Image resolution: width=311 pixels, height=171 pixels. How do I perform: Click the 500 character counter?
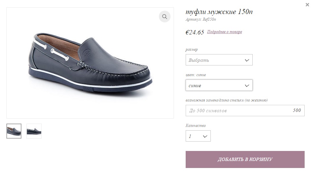[x=297, y=111]
